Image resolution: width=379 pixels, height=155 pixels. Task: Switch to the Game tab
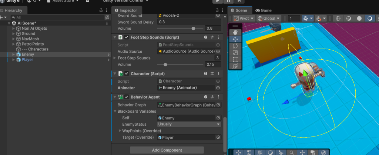(x=263, y=10)
